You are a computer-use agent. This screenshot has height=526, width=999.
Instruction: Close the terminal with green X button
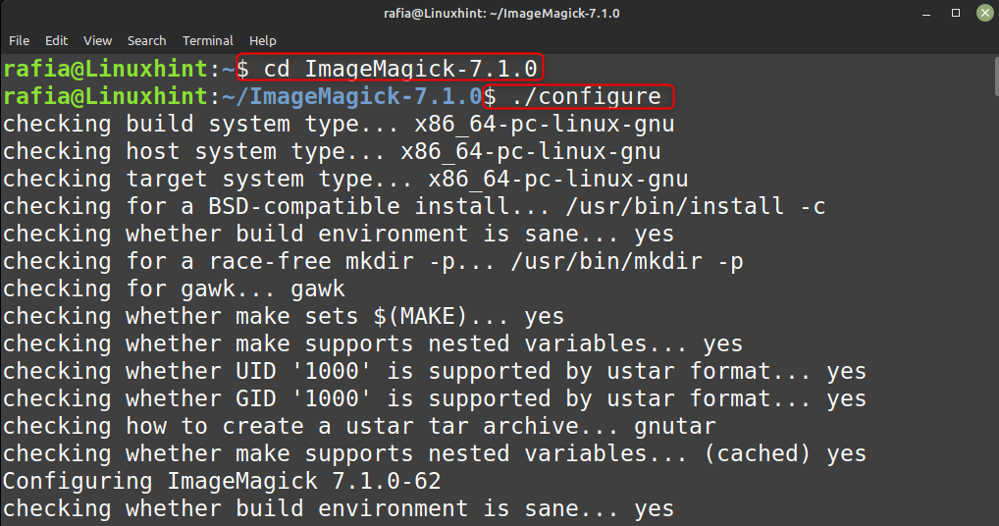click(x=985, y=14)
